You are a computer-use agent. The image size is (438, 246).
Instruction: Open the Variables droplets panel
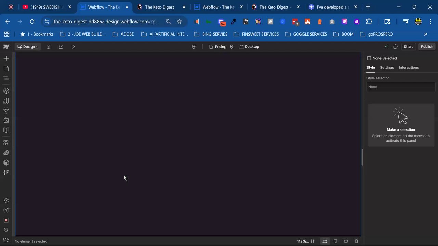[x=6, y=111]
